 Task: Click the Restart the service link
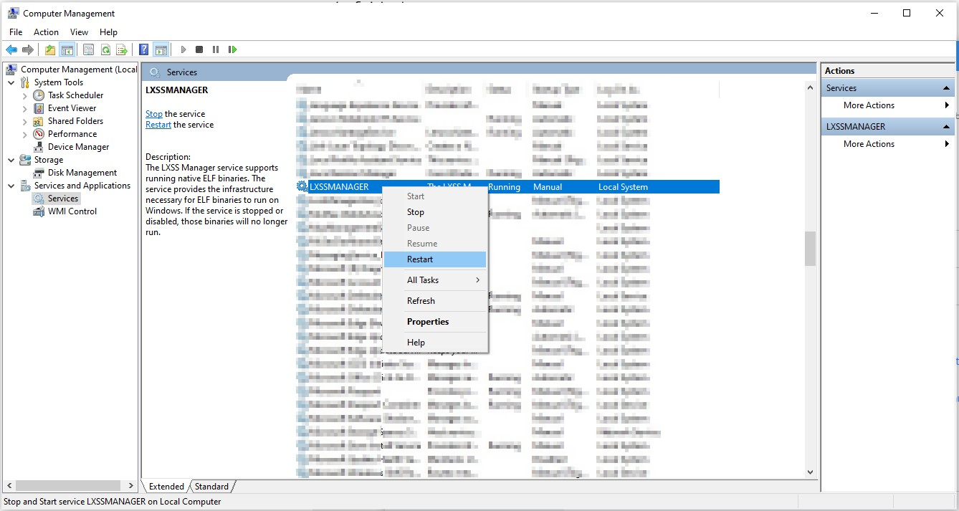point(158,125)
